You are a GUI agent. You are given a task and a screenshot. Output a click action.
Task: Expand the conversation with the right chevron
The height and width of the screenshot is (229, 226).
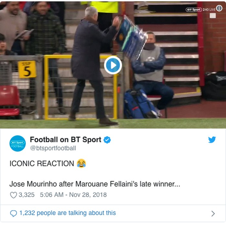click(x=213, y=213)
